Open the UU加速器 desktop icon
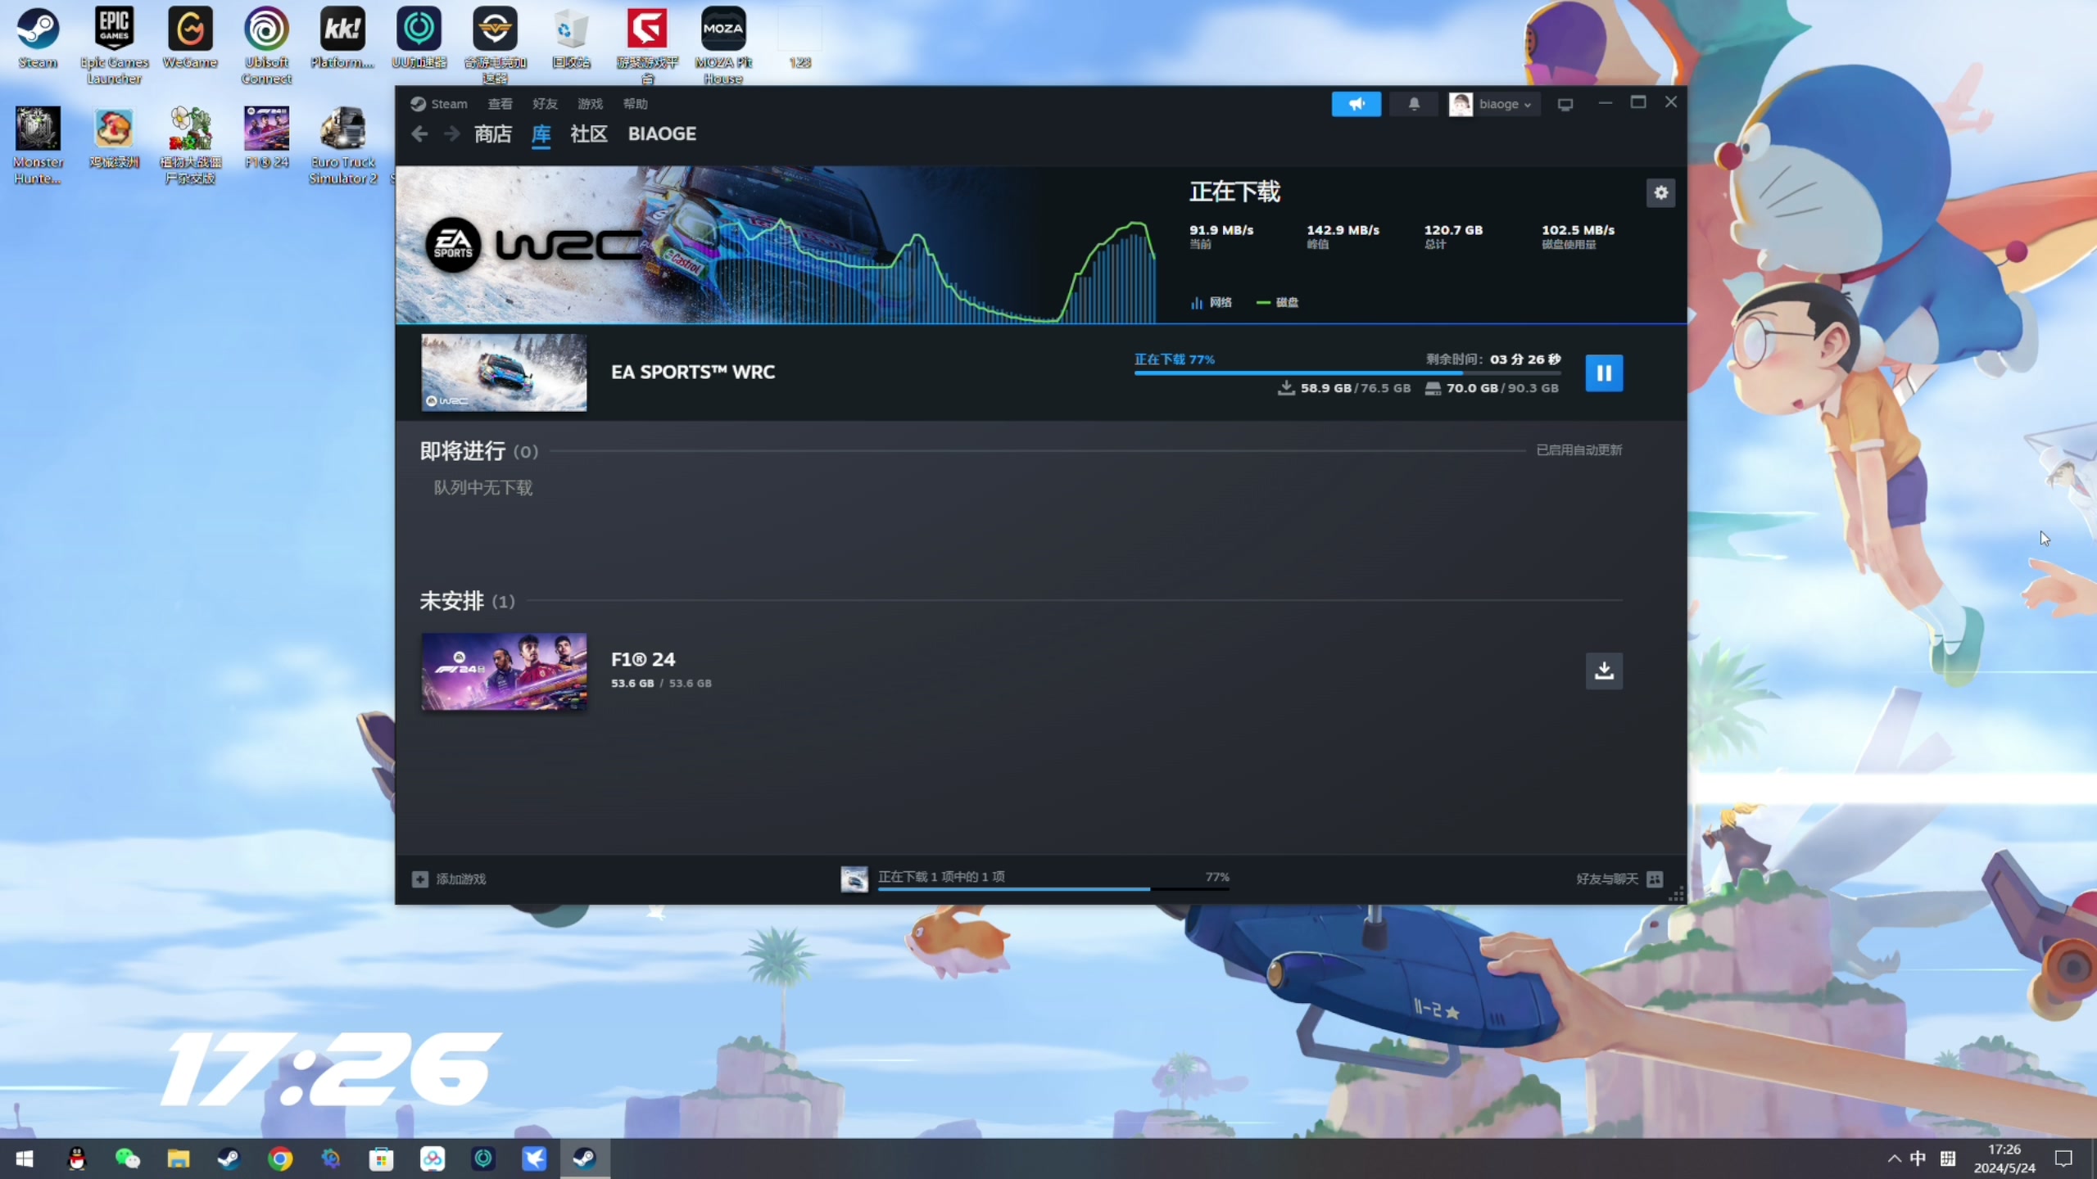Screen dimensions: 2097x1179 click(419, 38)
